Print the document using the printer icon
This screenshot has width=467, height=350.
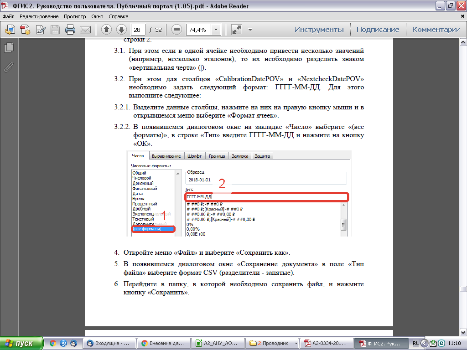(70, 30)
